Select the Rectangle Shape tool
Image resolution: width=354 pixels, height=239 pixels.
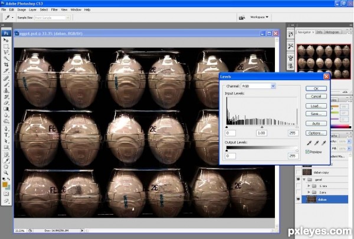pyautogui.click(x=6, y=147)
